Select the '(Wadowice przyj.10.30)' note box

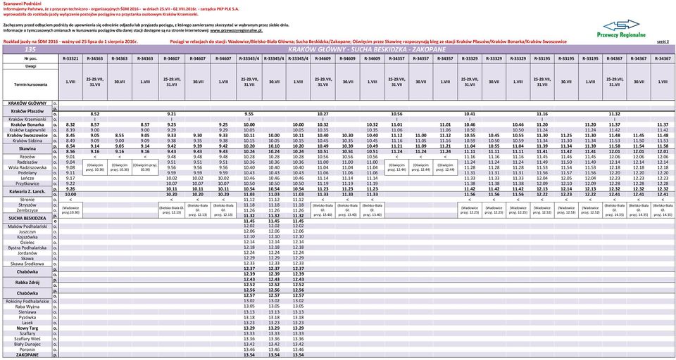[70, 210]
